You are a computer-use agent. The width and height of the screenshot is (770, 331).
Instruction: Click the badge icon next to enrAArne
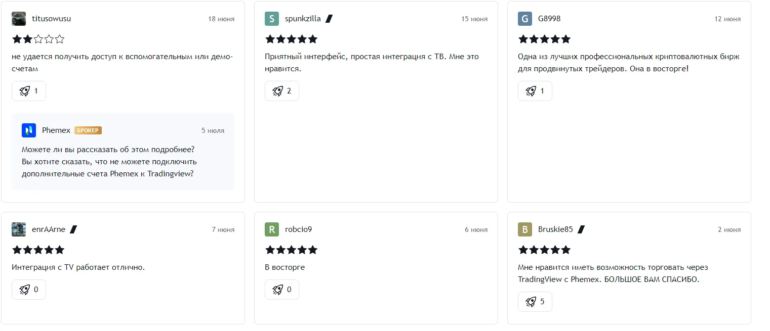(73, 229)
